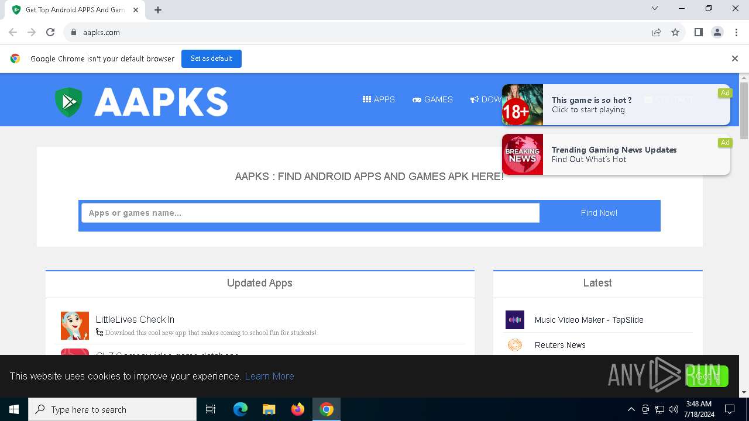Screen dimensions: 749x421
Task: Open Chrome three-dot menu
Action: coord(736,32)
